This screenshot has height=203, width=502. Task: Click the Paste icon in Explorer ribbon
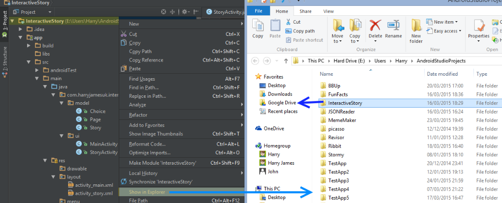click(x=275, y=25)
